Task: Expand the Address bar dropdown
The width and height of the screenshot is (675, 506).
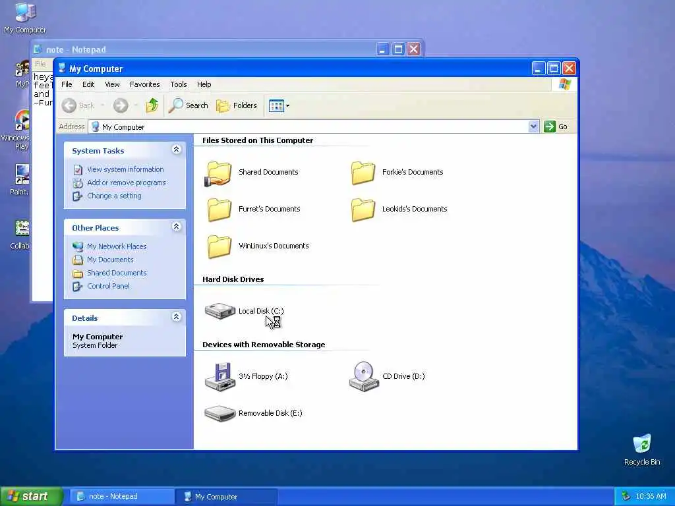Action: point(533,126)
